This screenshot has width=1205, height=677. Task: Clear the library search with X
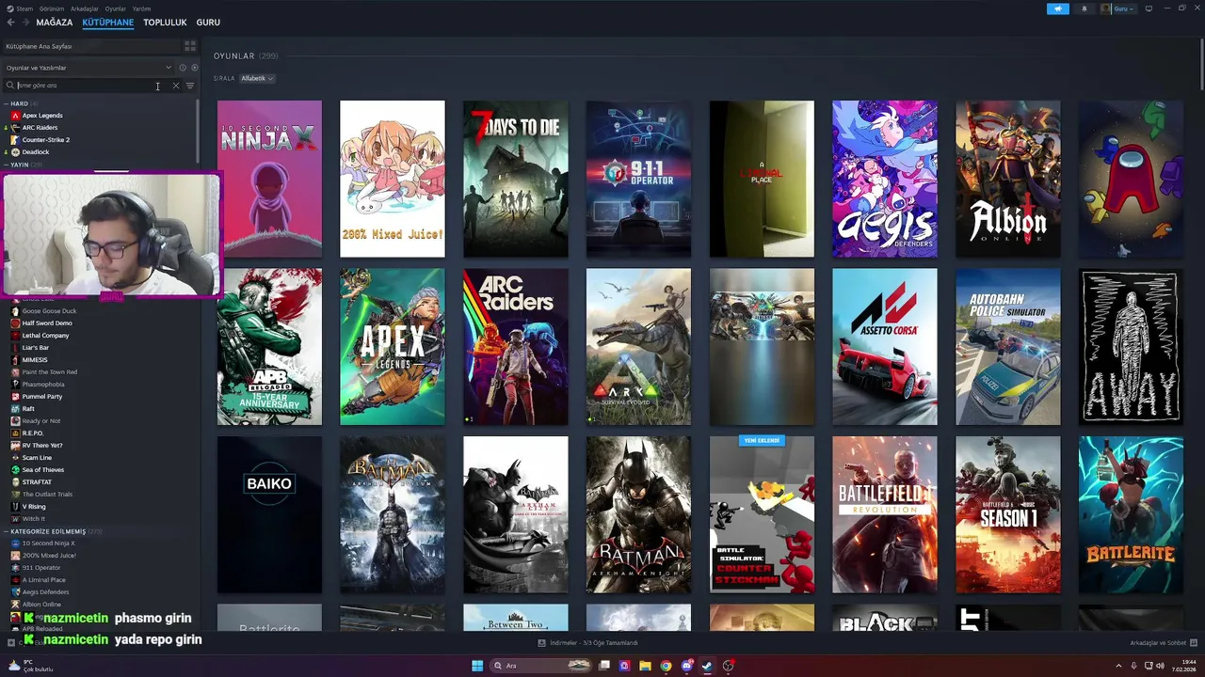click(x=175, y=86)
